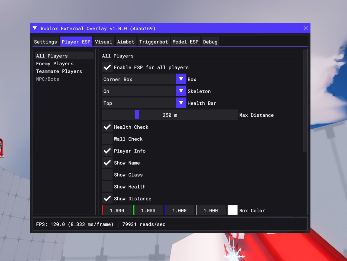
Task: Close the Roblox External Overlay window
Action: point(306,28)
